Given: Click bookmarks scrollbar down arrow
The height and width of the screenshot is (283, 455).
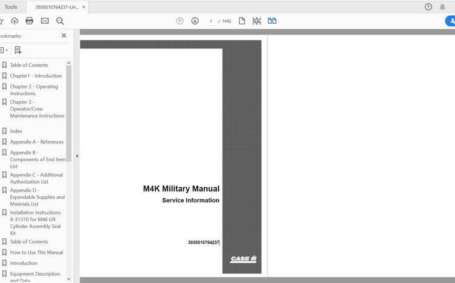Looking at the screenshot, I should [69, 279].
